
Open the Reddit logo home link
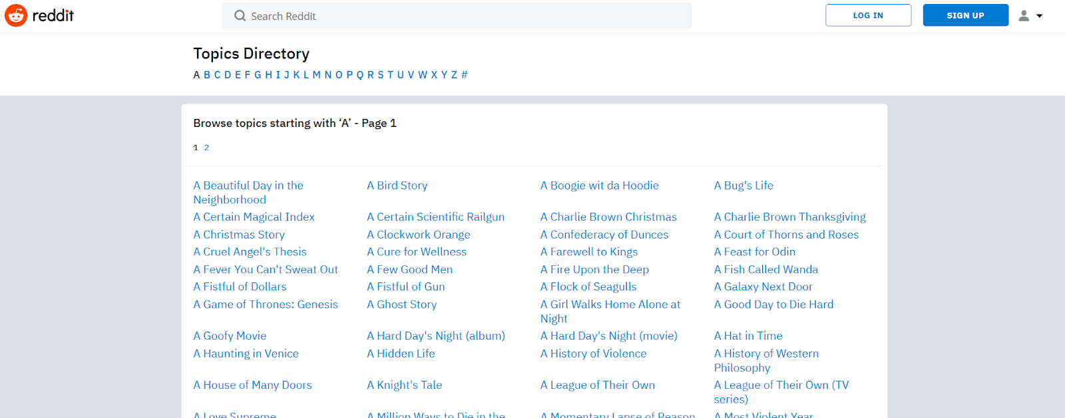click(39, 15)
